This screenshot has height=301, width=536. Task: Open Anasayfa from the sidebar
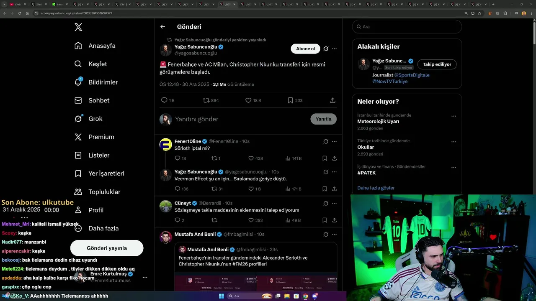pyautogui.click(x=95, y=46)
